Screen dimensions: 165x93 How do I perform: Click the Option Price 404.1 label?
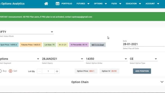86,71
